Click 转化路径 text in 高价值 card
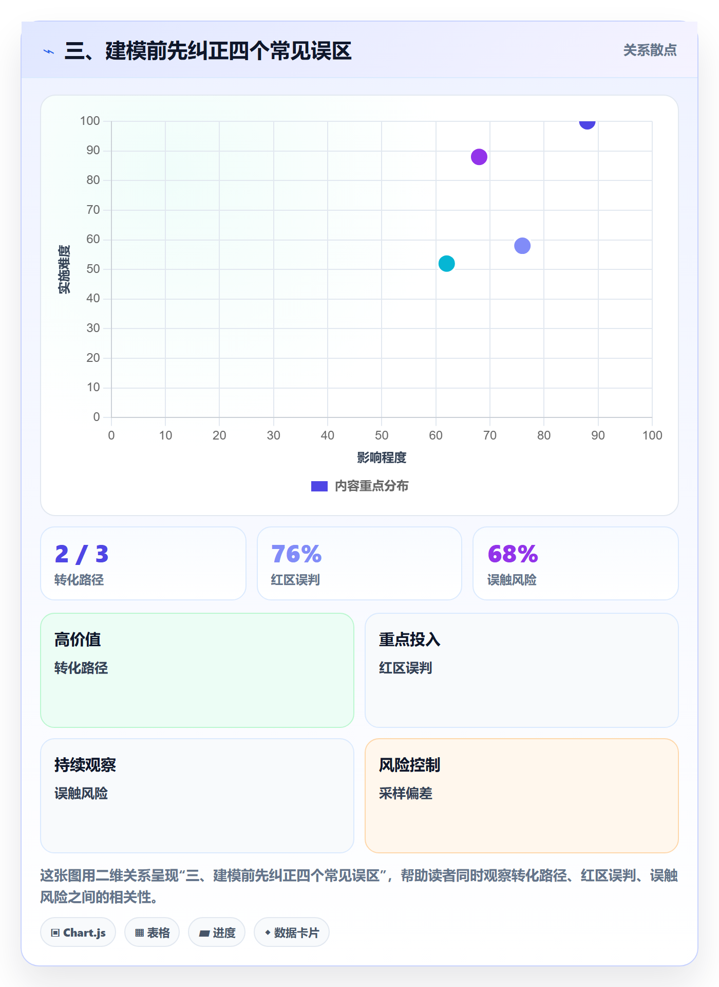 [81, 668]
